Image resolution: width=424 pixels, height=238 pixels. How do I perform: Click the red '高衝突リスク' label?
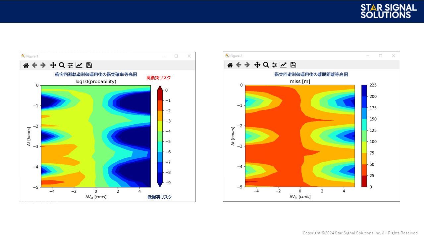159,78
